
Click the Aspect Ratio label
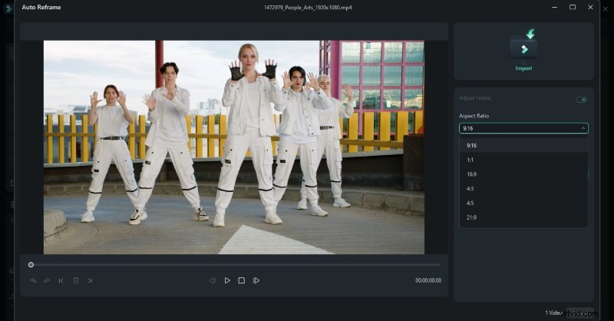pos(474,116)
